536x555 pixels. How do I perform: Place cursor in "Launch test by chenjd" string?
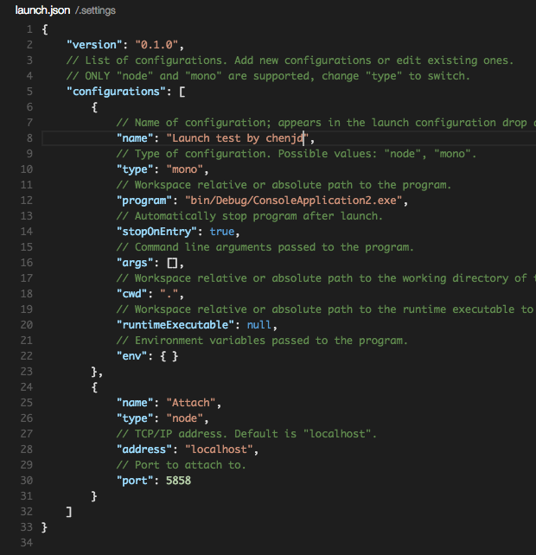[x=238, y=138]
